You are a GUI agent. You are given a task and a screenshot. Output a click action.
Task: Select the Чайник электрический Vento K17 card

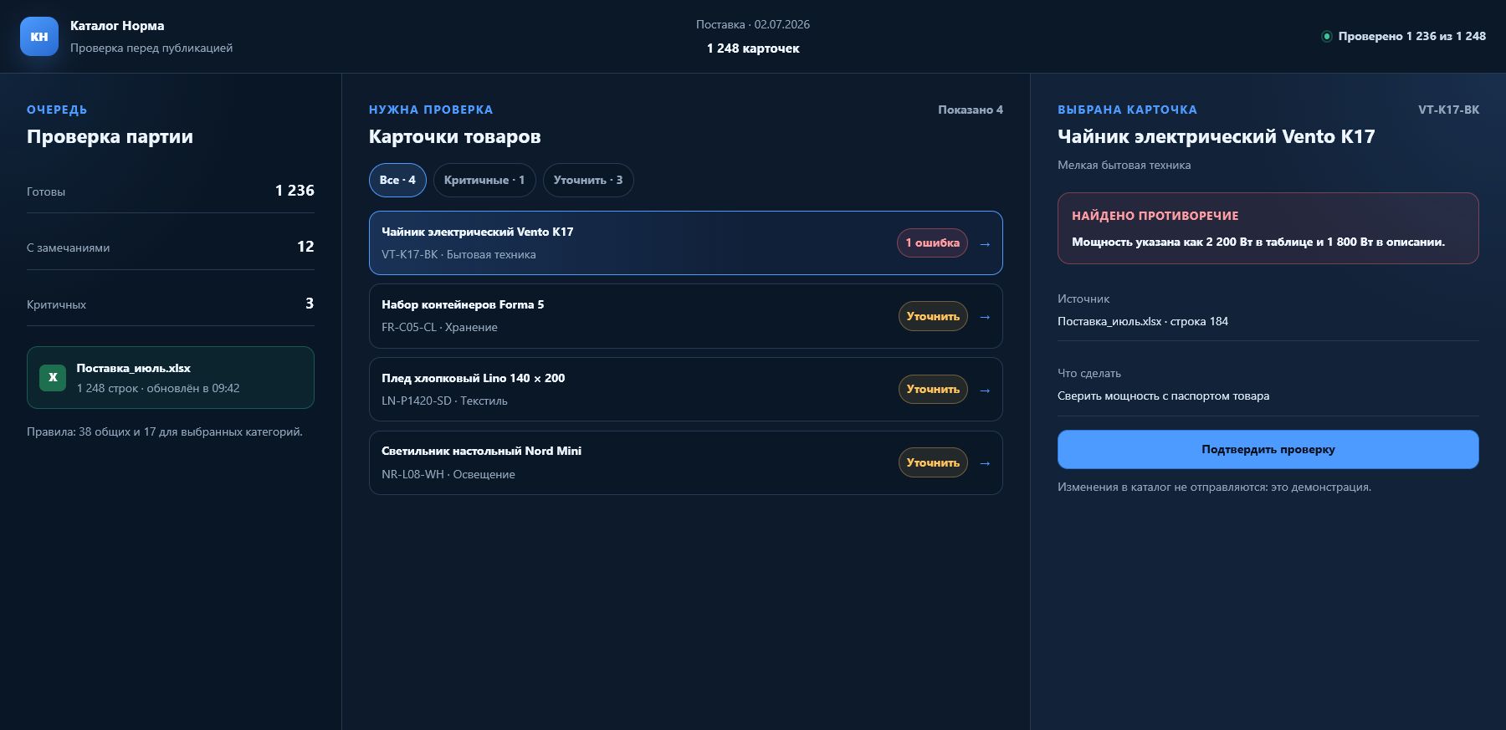point(685,242)
